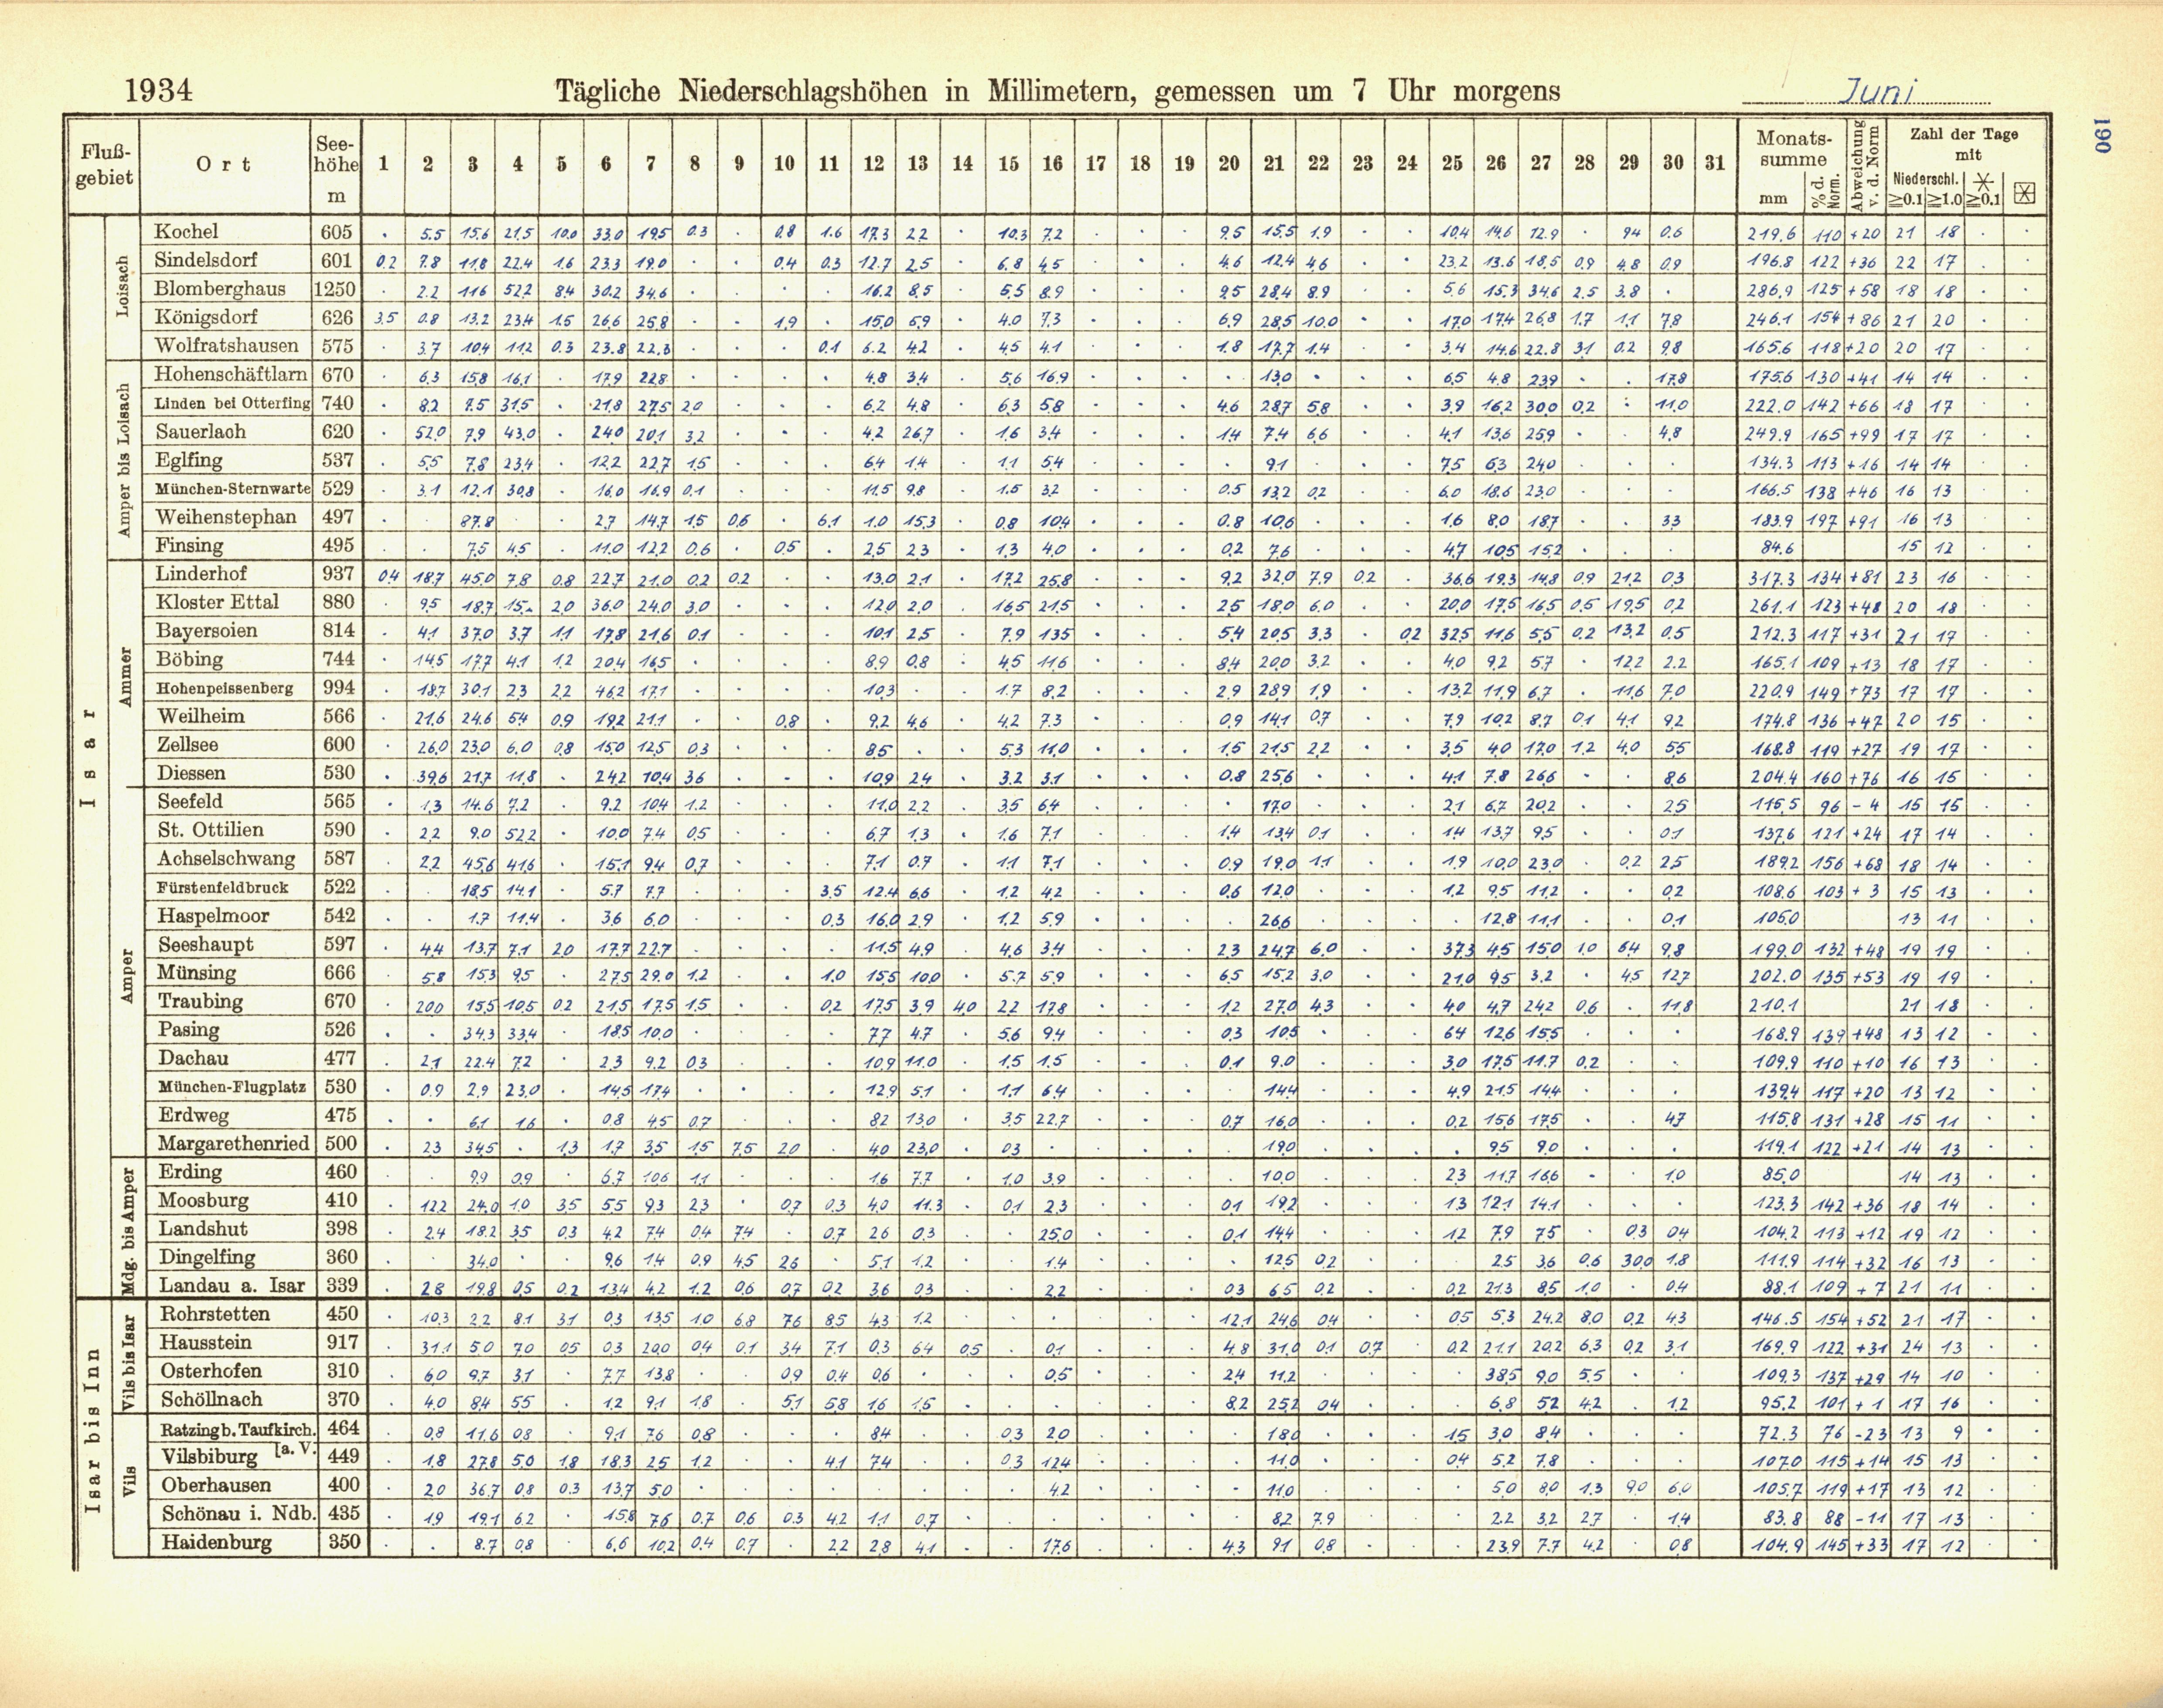Select the station name "Landshut"
2163x1708 pixels.
pyautogui.click(x=203, y=1229)
